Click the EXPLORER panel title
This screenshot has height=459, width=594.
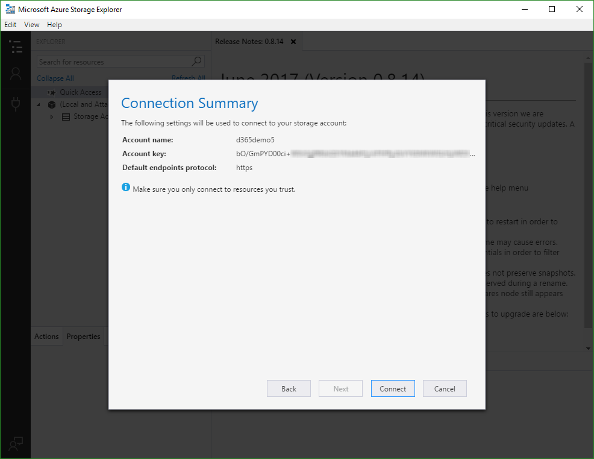[51, 42]
